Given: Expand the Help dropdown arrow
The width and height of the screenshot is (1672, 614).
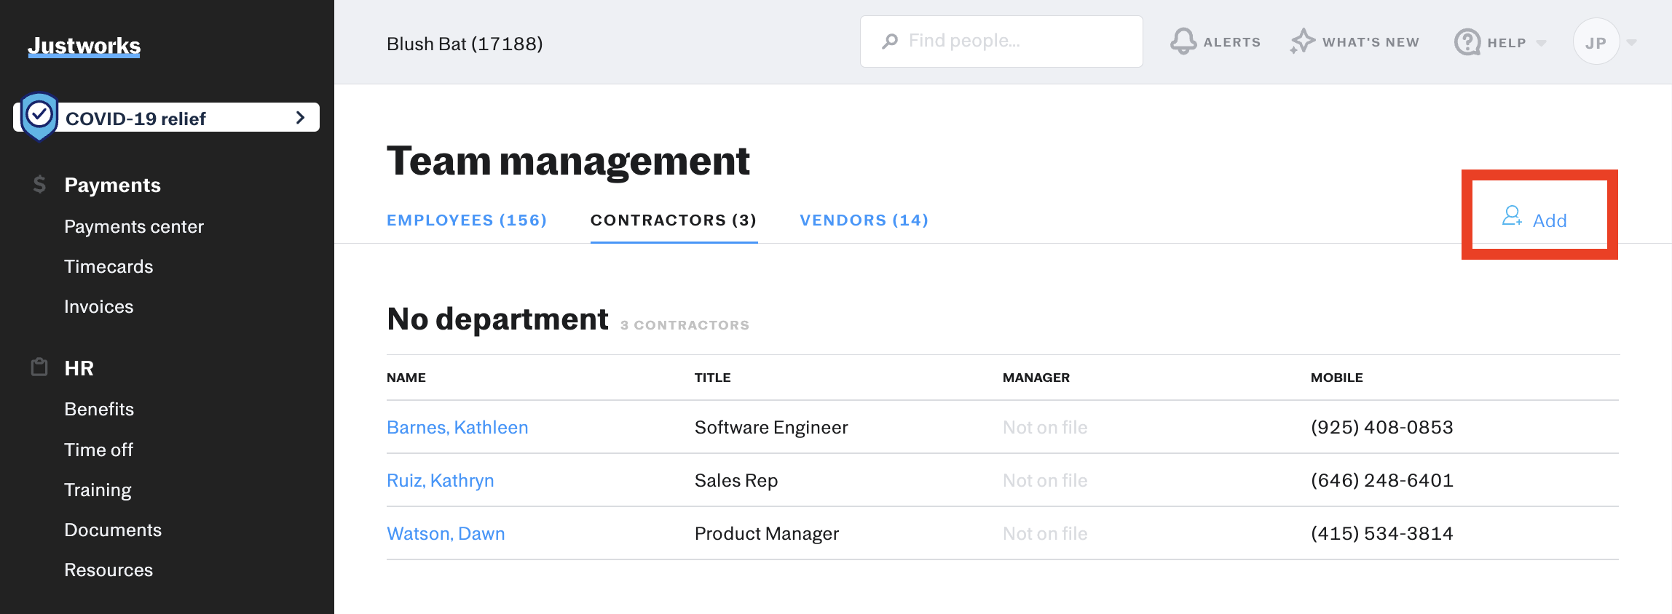Looking at the screenshot, I should (x=1542, y=43).
